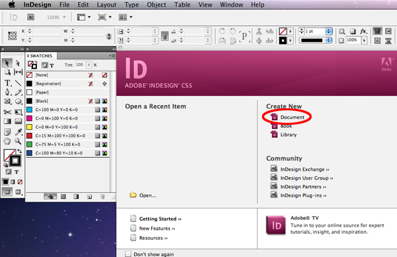Select the Type tool
The height and width of the screenshot is (257, 397).
[x=7, y=83]
